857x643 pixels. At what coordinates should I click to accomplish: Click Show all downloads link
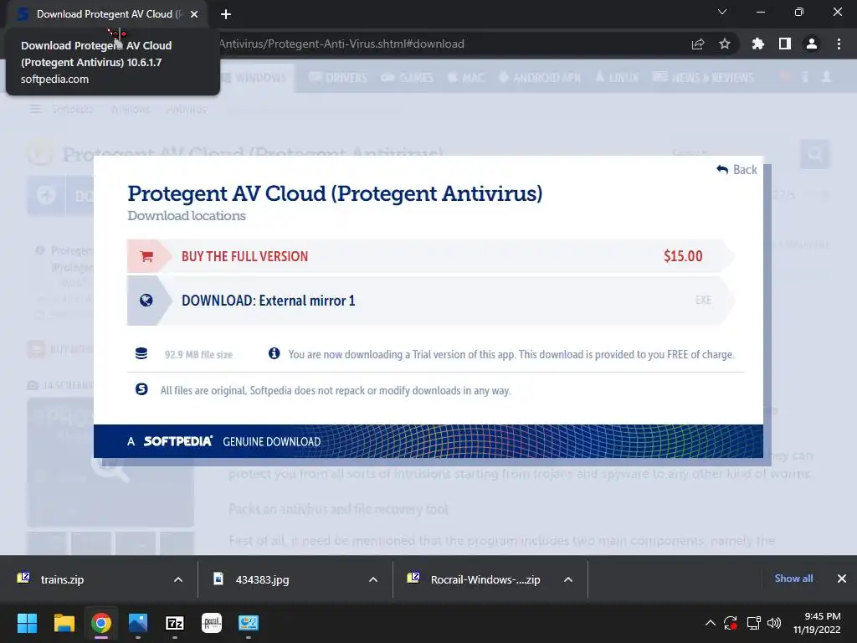click(x=793, y=579)
